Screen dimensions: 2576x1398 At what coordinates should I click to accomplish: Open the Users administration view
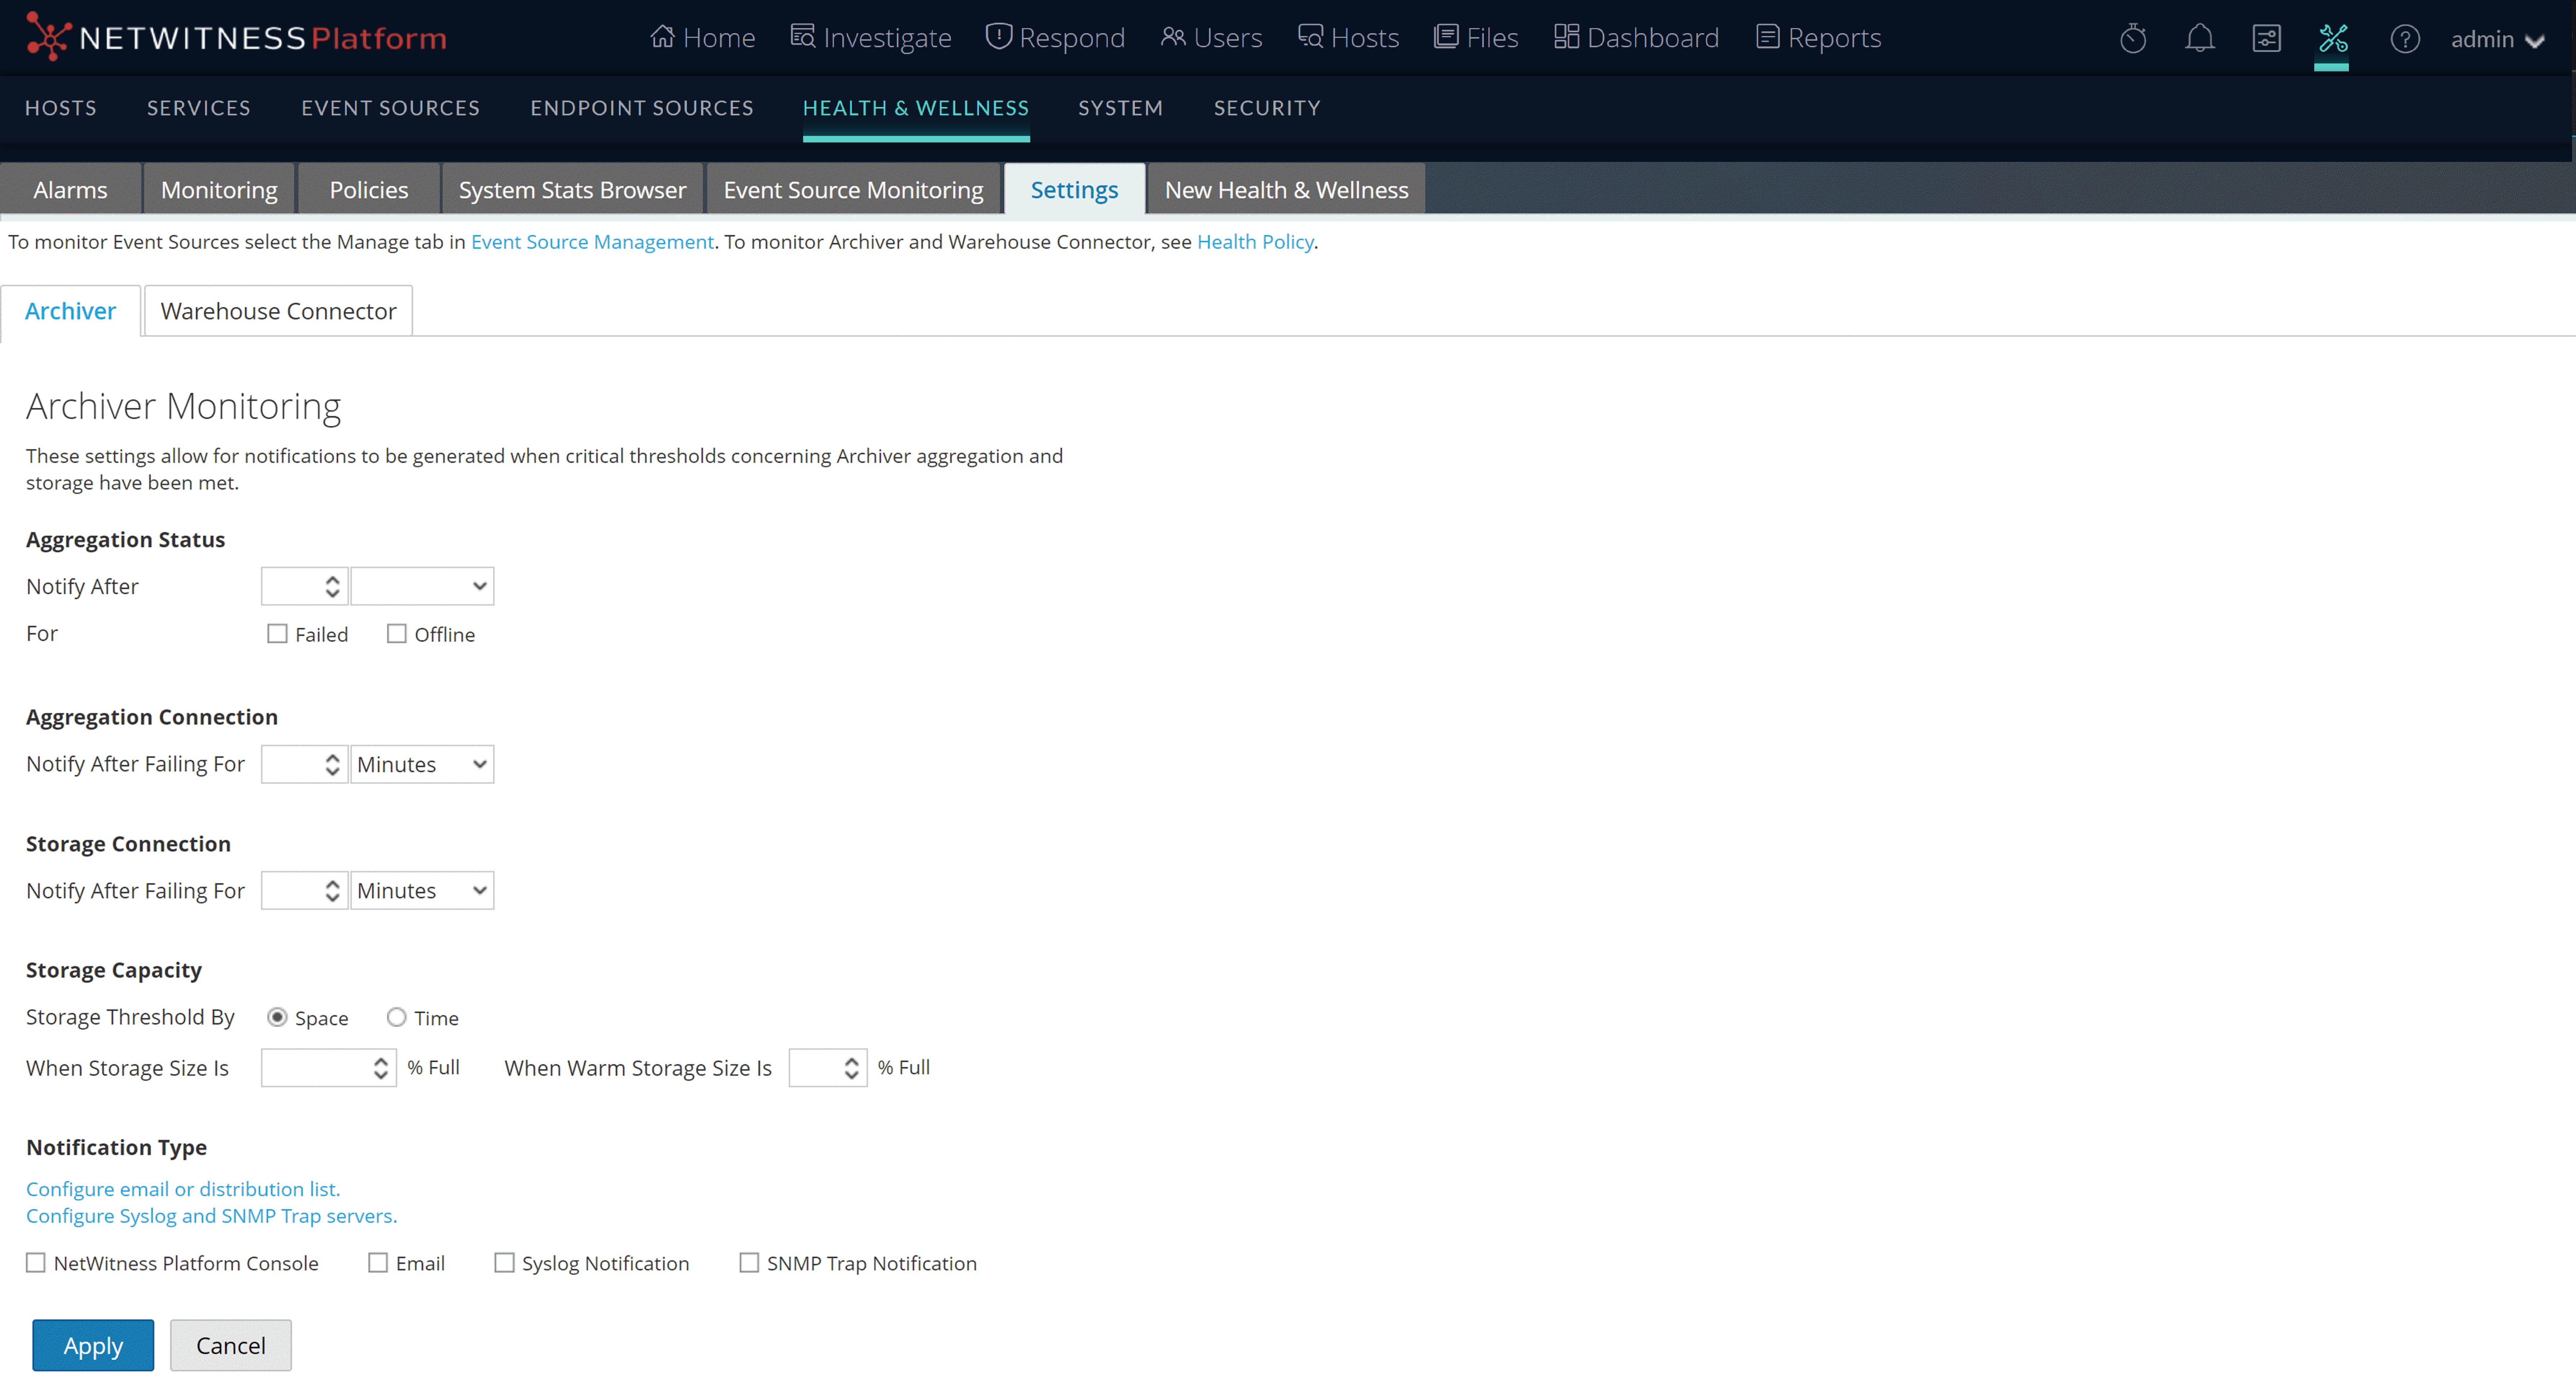[1211, 37]
